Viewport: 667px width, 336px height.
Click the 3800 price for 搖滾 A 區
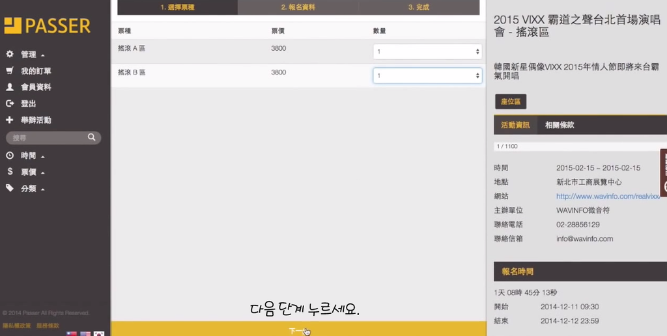tap(278, 48)
